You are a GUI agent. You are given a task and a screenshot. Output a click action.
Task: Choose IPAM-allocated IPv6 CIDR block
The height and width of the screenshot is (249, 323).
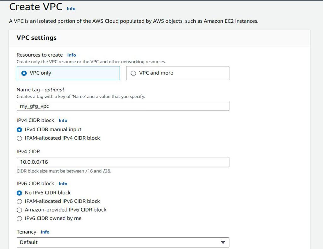coord(20,201)
